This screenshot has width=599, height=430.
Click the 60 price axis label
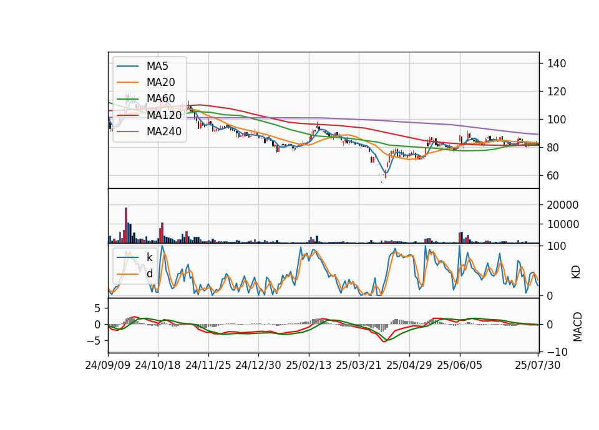(553, 176)
